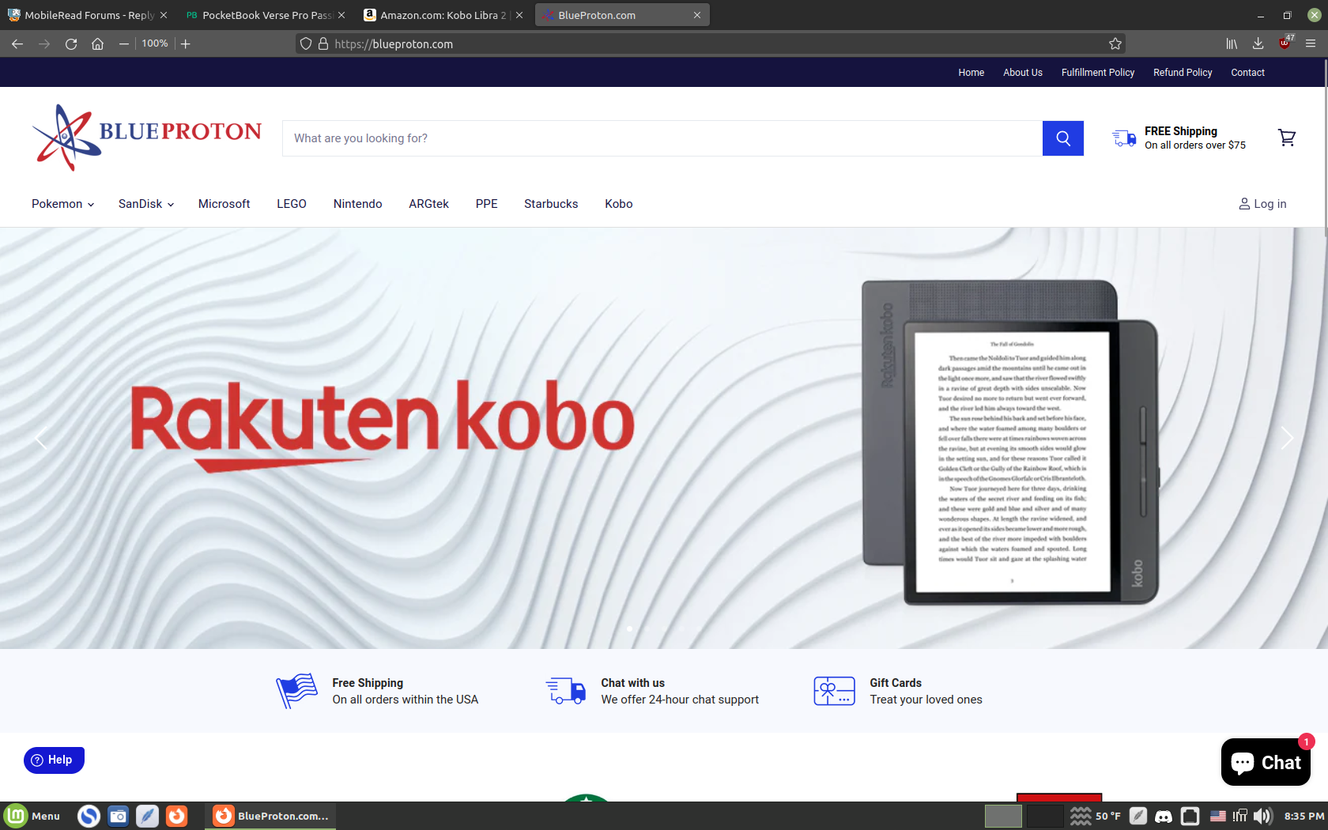Image resolution: width=1328 pixels, height=830 pixels.
Task: Open the LEGO category
Action: 292,204
